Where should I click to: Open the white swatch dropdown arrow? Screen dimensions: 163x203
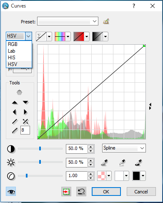[x=126, y=176]
